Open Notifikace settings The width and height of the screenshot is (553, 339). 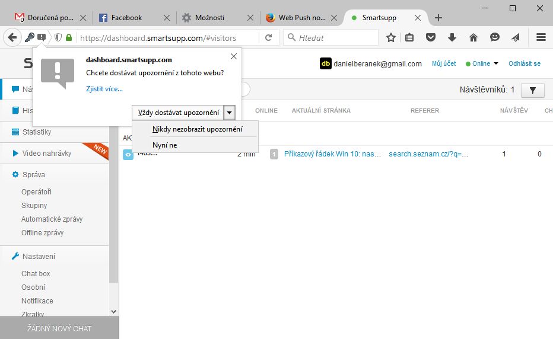pos(37,301)
